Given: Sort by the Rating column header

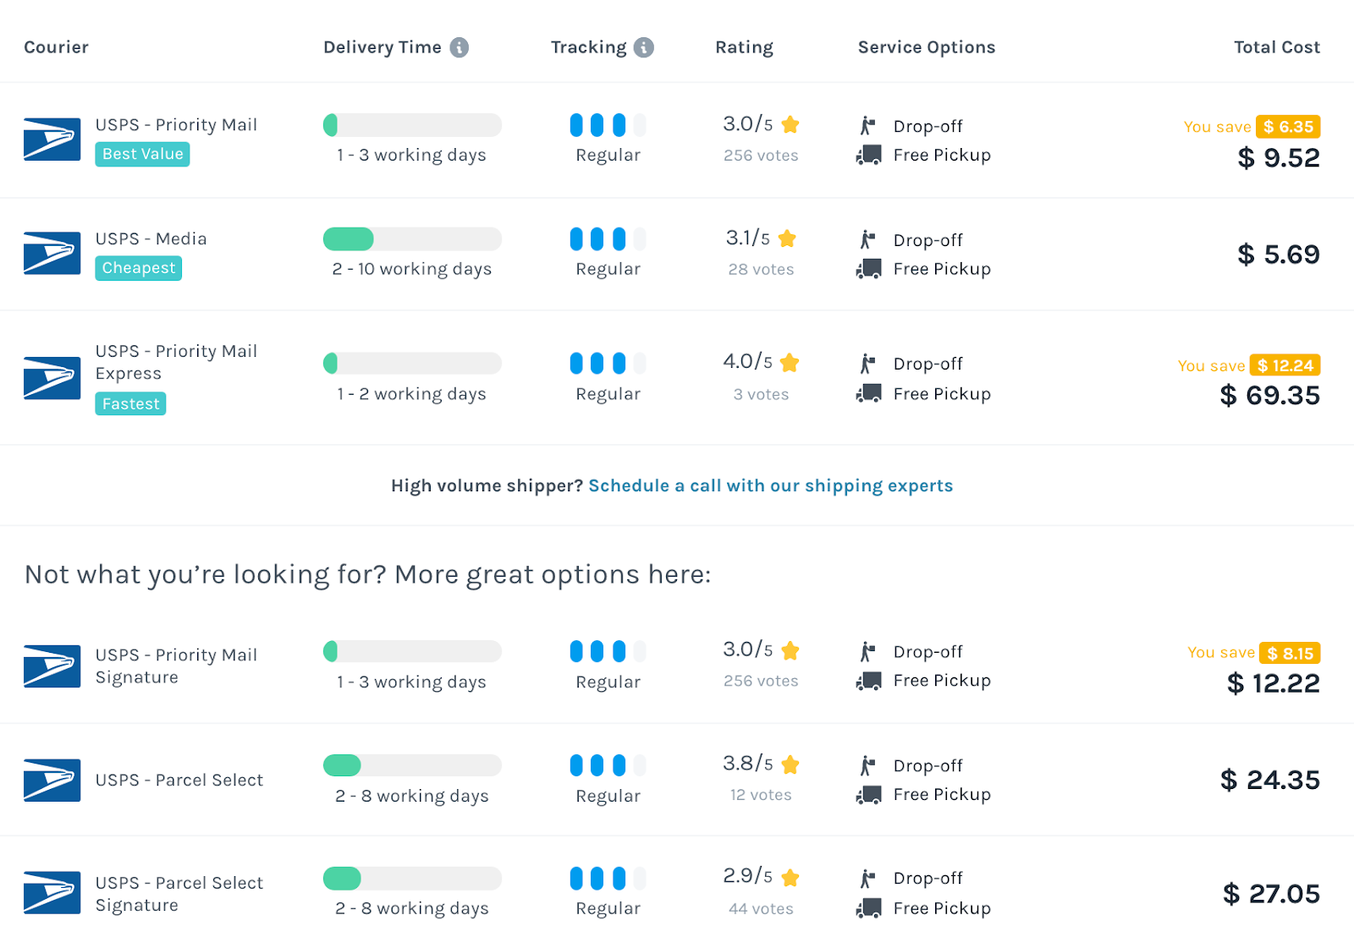Looking at the screenshot, I should (744, 47).
